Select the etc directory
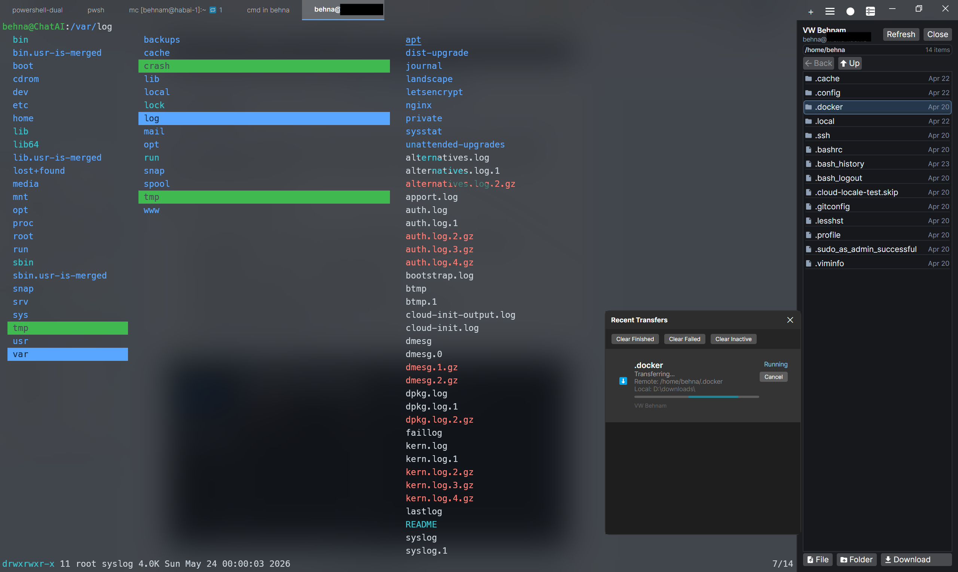 (x=21, y=106)
